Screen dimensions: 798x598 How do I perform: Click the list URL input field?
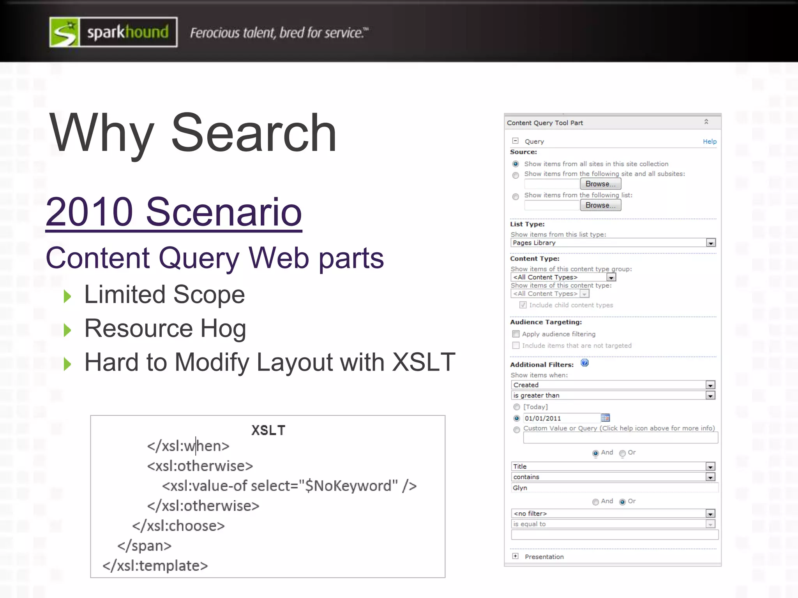(x=552, y=205)
